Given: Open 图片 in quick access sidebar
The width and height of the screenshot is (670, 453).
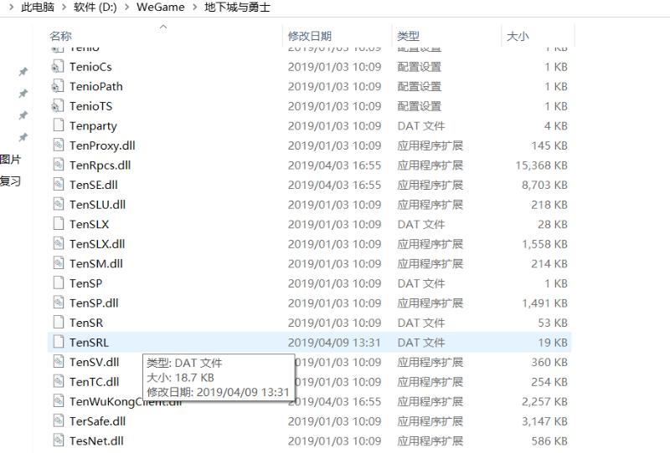Looking at the screenshot, I should click(x=11, y=160).
